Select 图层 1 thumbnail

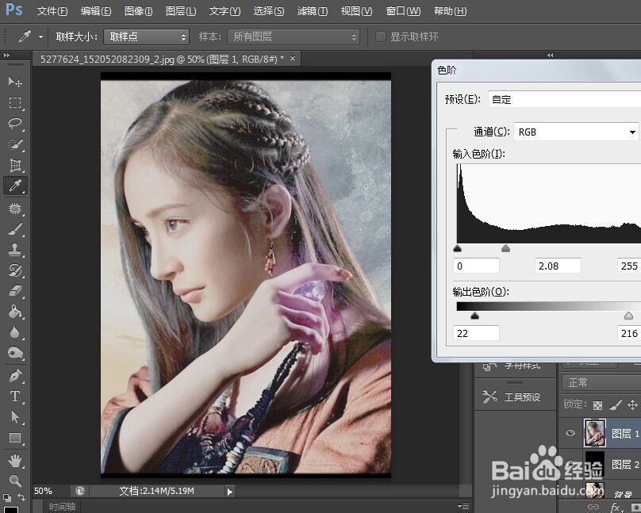point(594,433)
